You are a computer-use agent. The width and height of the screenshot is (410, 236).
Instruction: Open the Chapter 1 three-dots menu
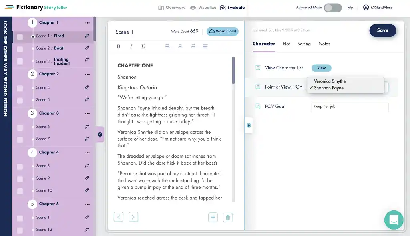point(87,23)
